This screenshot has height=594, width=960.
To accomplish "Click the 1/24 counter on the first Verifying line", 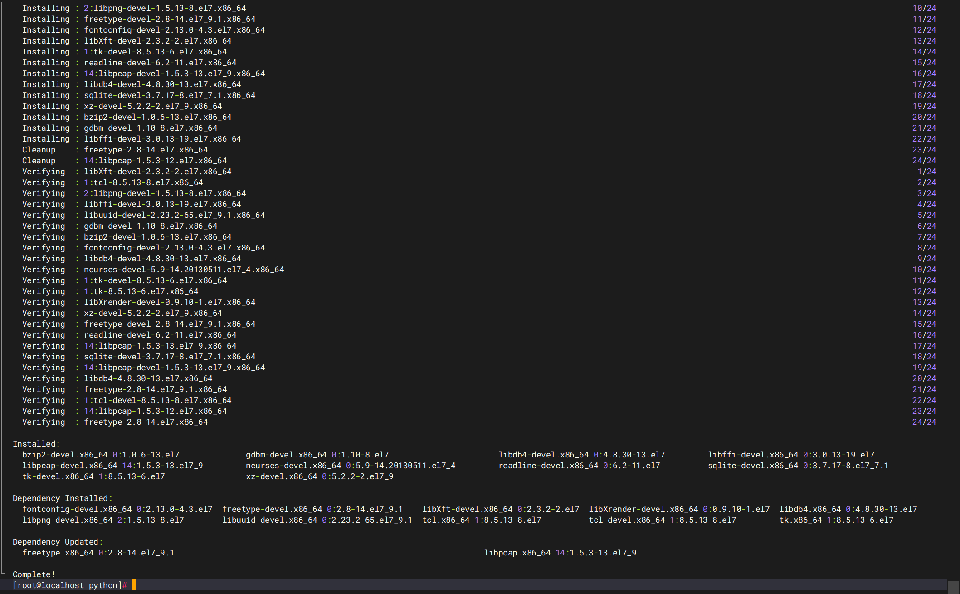I will pyautogui.click(x=926, y=172).
